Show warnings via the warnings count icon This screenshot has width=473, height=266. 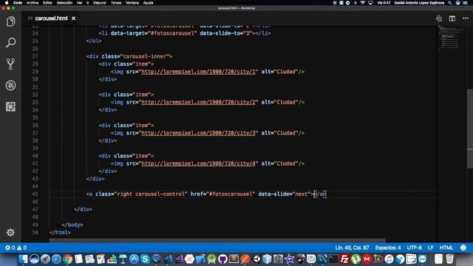pyautogui.click(x=21, y=248)
